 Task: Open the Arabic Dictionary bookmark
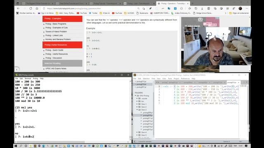click(181, 13)
